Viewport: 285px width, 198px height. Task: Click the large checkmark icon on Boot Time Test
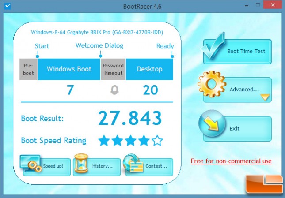[x=213, y=45]
